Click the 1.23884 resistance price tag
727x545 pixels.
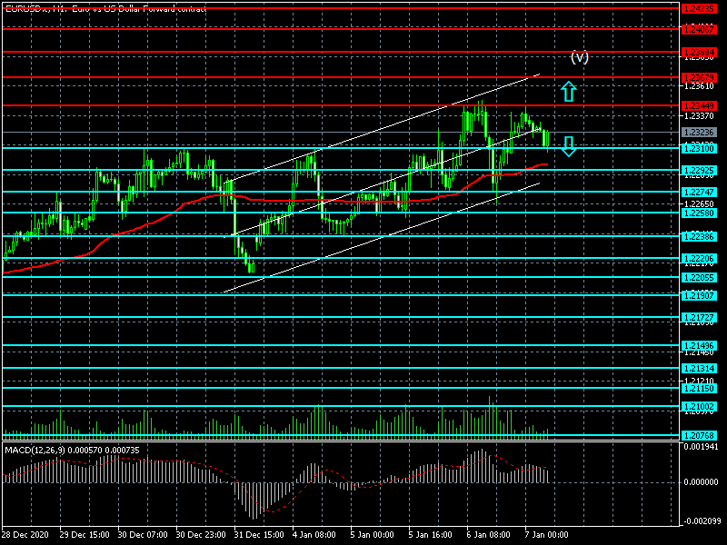pyautogui.click(x=698, y=52)
